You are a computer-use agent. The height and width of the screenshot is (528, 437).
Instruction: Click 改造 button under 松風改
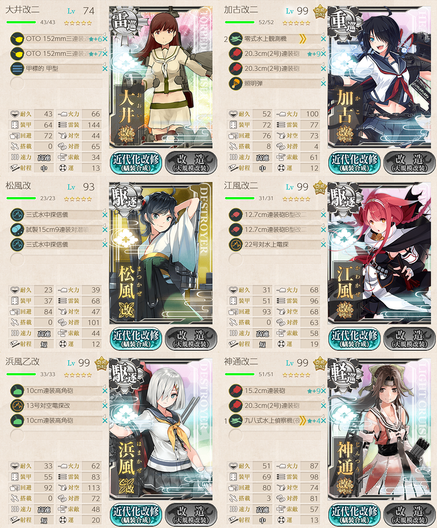(x=191, y=338)
